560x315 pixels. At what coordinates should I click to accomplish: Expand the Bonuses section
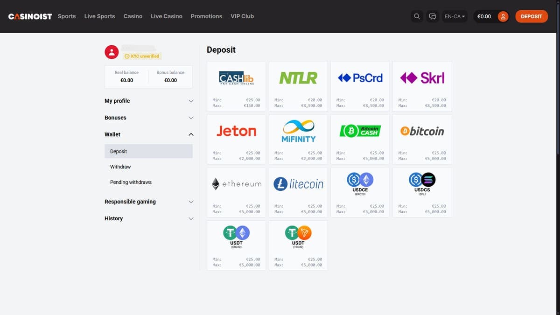pyautogui.click(x=148, y=118)
